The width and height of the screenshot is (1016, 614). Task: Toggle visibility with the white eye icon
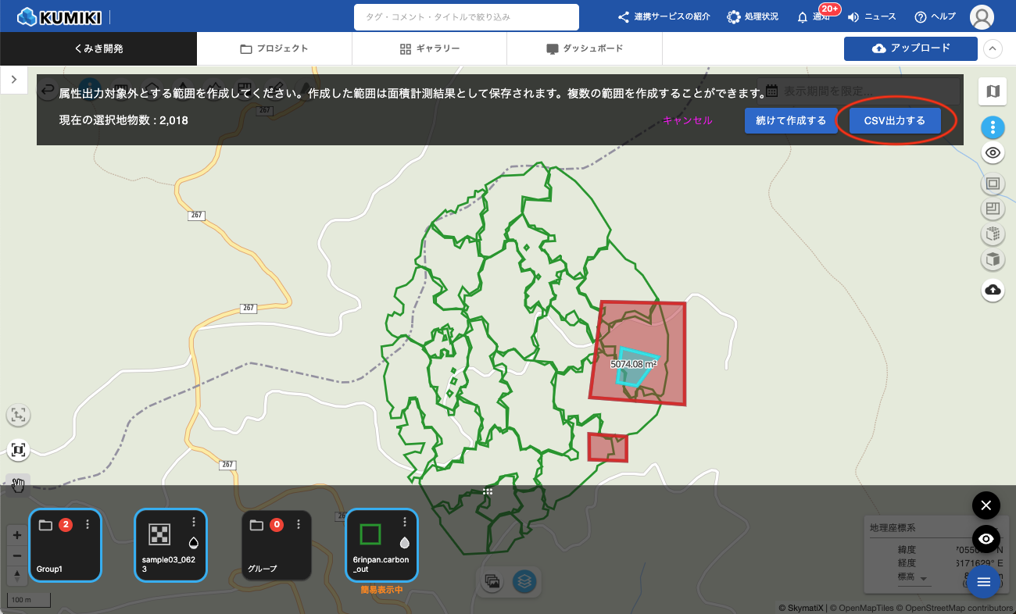click(993, 153)
